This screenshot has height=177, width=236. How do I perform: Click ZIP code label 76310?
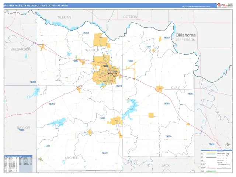coord(119,86)
